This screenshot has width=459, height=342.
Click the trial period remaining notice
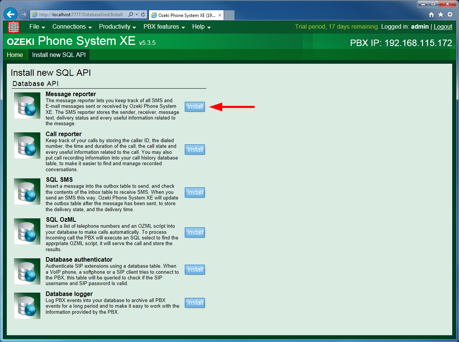337,27
